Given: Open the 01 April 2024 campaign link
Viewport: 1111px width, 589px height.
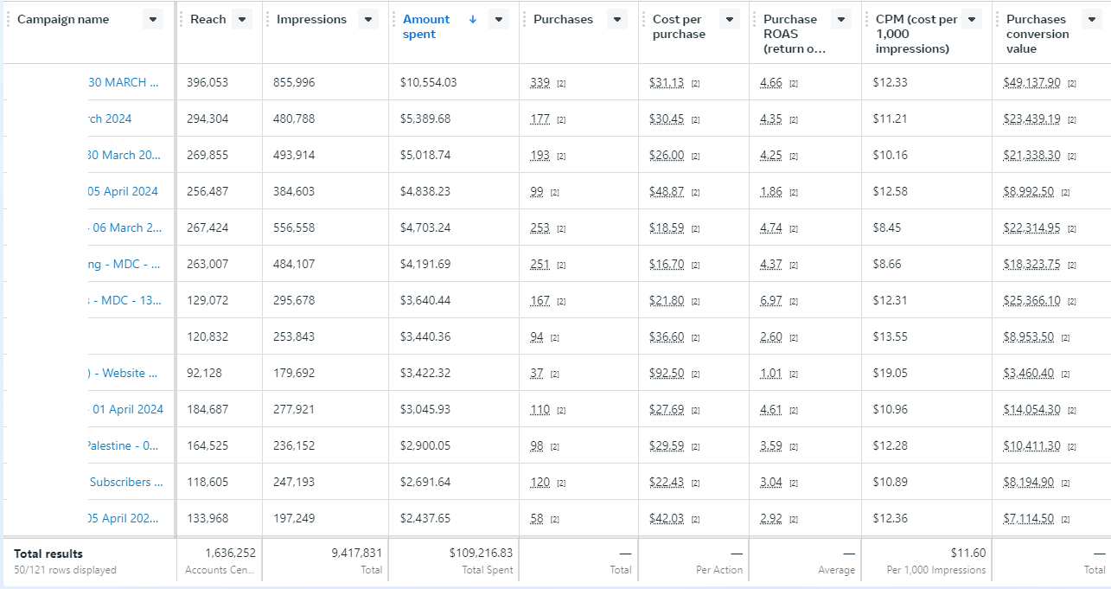Looking at the screenshot, I should pyautogui.click(x=127, y=410).
